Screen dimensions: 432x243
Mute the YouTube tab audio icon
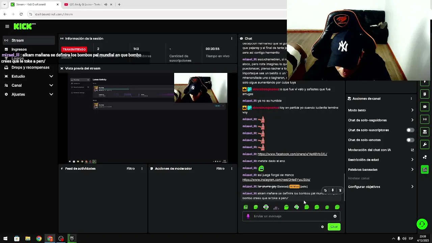[106, 4]
